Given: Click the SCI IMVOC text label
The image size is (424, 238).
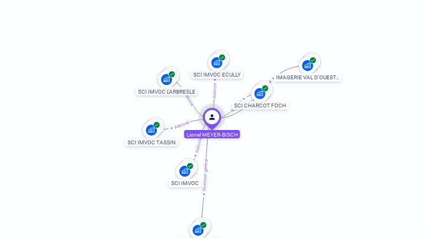Looking at the screenshot, I should click(185, 183).
